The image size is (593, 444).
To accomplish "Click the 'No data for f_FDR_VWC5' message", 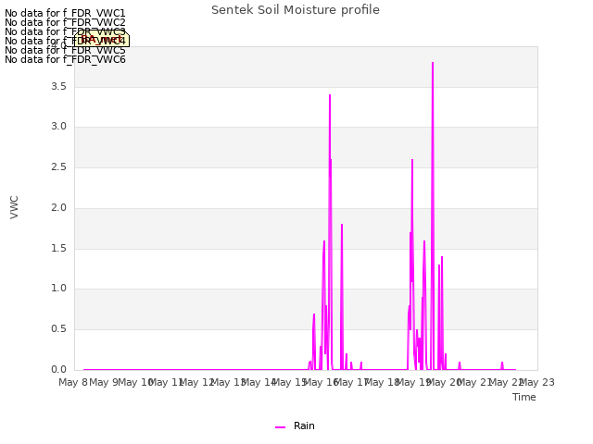I will coord(65,50).
